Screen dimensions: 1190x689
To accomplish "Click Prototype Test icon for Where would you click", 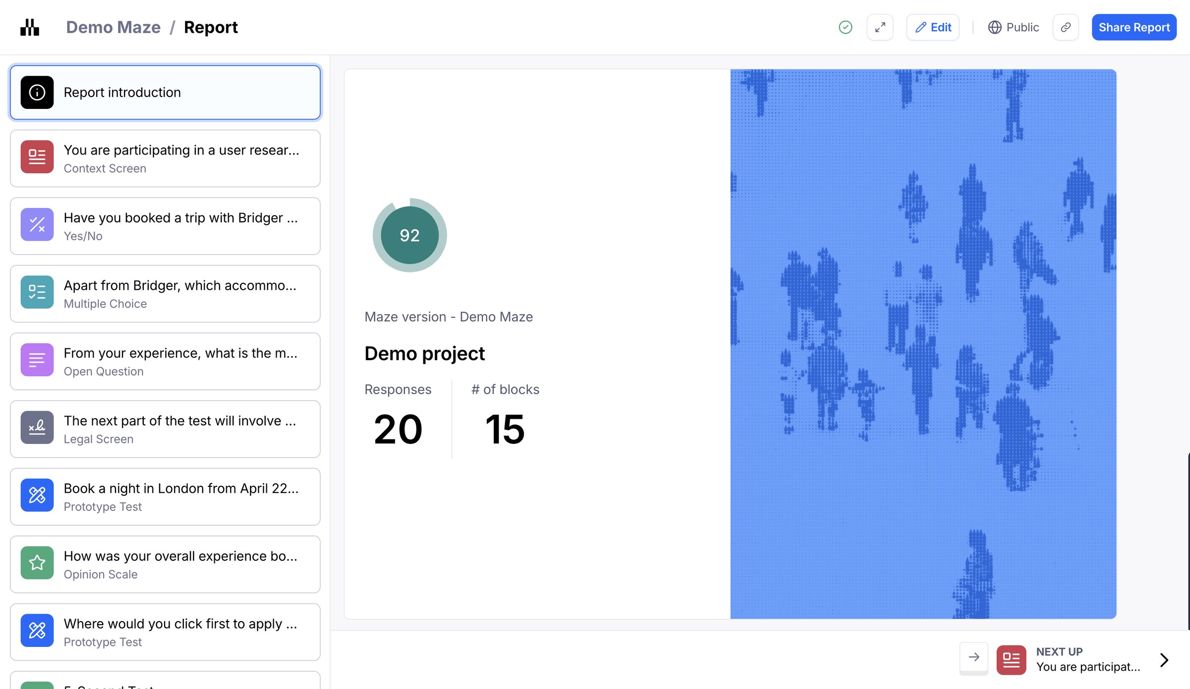I will click(x=37, y=631).
